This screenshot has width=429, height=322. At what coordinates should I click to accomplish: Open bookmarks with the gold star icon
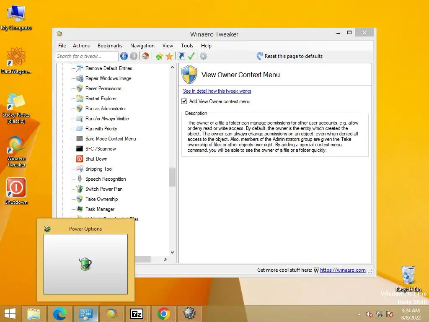point(169,57)
